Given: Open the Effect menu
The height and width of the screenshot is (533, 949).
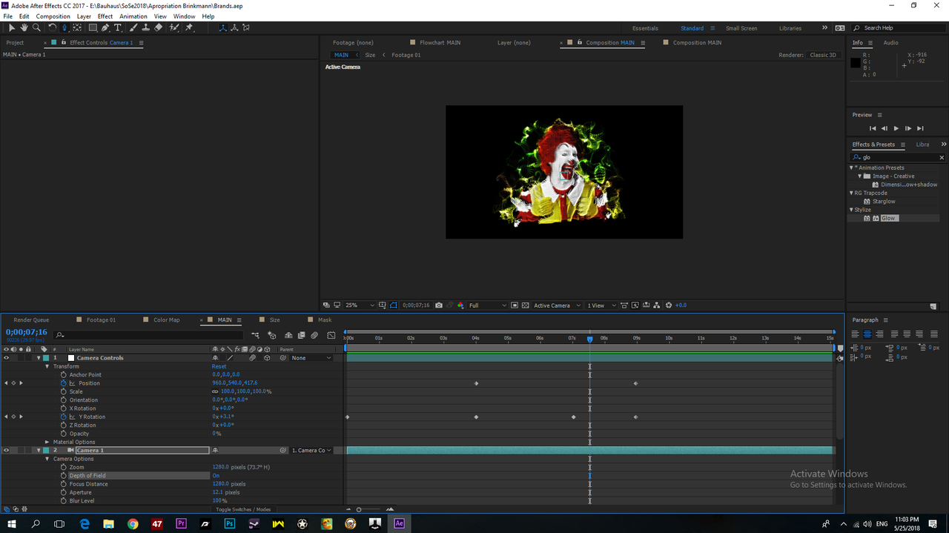Looking at the screenshot, I should (x=105, y=16).
